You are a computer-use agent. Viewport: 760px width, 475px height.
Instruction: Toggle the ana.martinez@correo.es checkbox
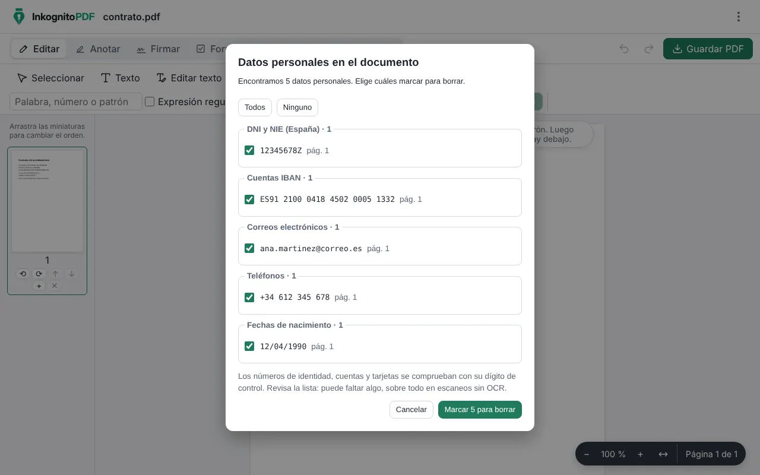[249, 248]
